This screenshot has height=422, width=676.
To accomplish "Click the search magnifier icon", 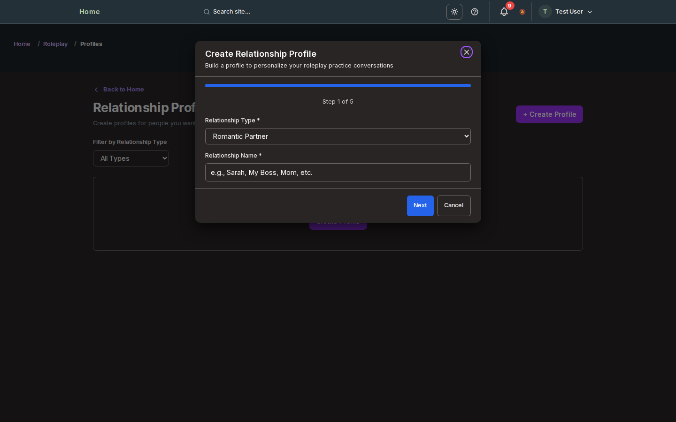I will tap(207, 12).
